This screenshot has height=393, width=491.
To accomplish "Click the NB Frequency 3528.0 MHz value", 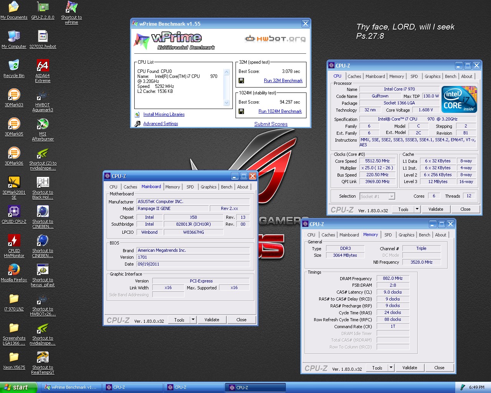I will coord(421,262).
